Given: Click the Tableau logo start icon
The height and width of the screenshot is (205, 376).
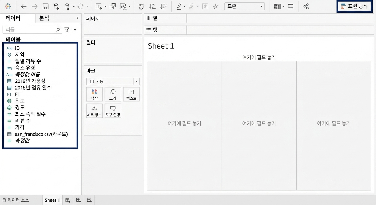Looking at the screenshot, I should click(8, 6).
